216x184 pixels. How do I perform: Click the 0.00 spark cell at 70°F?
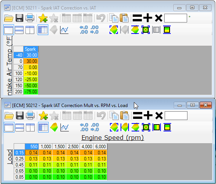pos(31,67)
